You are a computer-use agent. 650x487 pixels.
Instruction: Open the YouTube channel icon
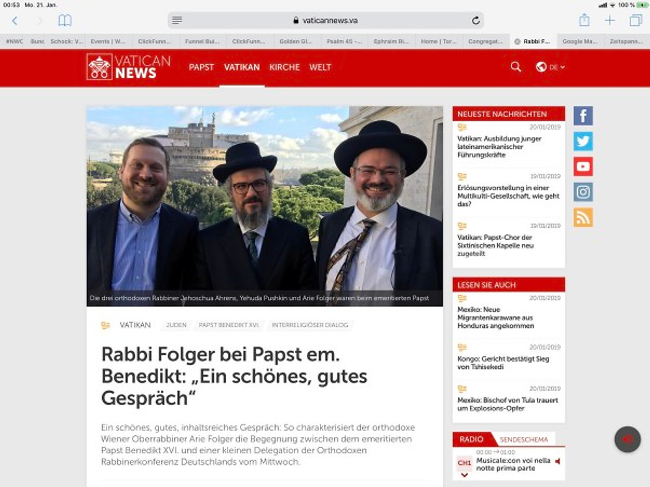583,166
